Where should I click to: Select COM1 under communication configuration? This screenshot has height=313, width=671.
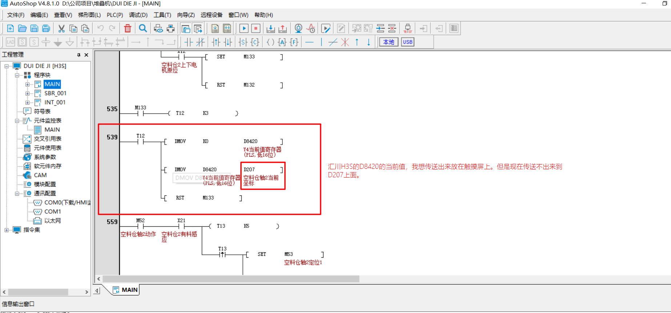(52, 211)
